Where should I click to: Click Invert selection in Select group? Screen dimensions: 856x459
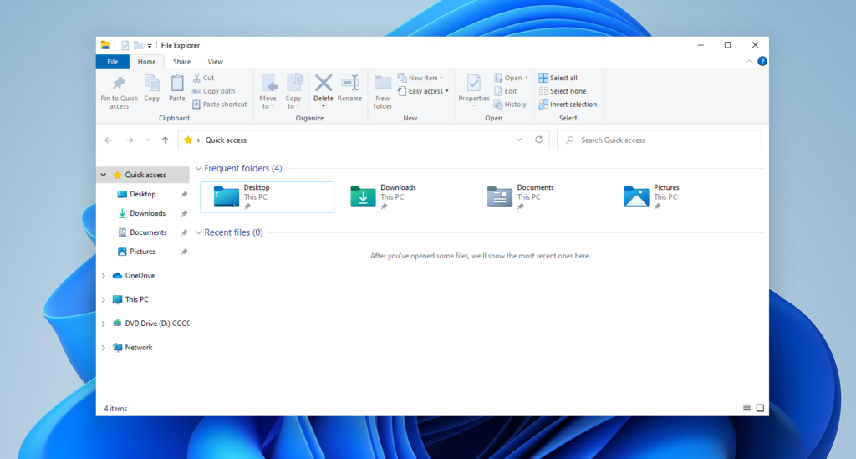coord(568,105)
